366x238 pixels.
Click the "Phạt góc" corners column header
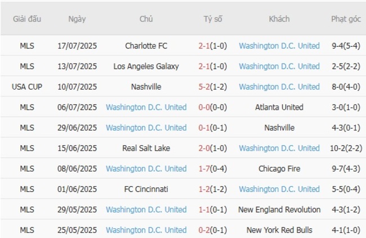[x=346, y=19]
